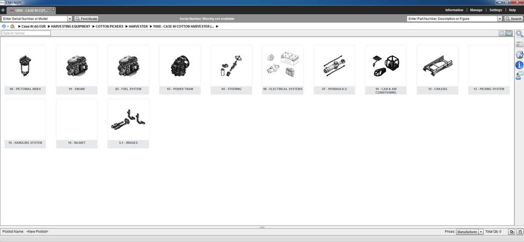524x242 pixels.
Task: Navigate to Case IH AG EUR breadcrumb
Action: (x=34, y=26)
